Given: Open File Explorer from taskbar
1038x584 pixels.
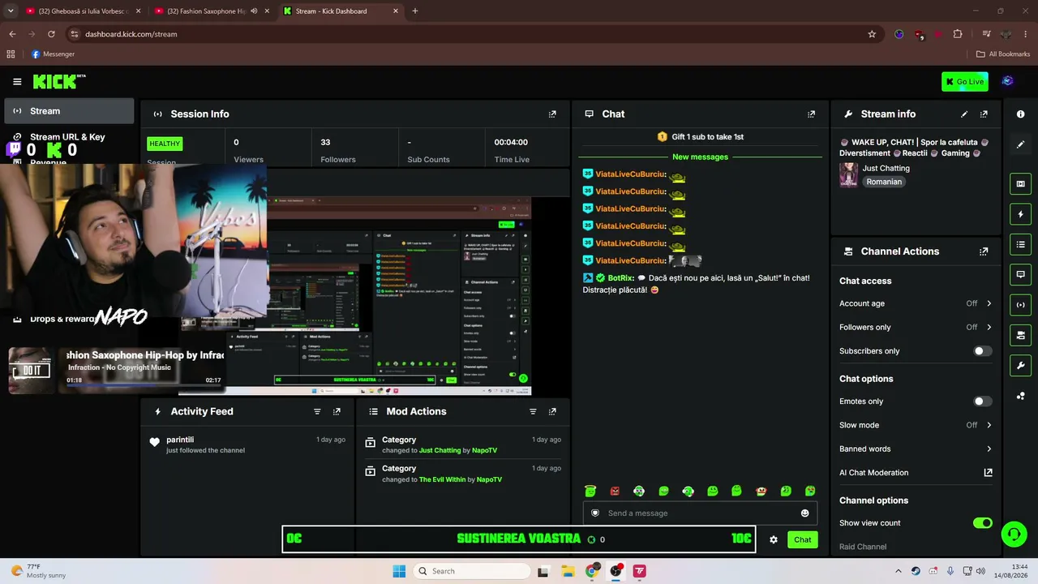Looking at the screenshot, I should tap(568, 571).
